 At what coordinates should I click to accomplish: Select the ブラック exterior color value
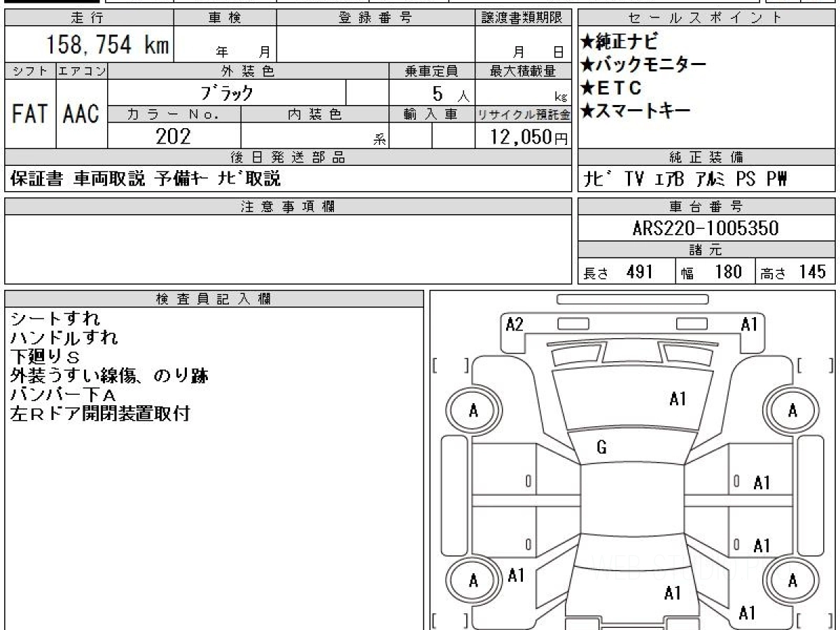coord(227,92)
